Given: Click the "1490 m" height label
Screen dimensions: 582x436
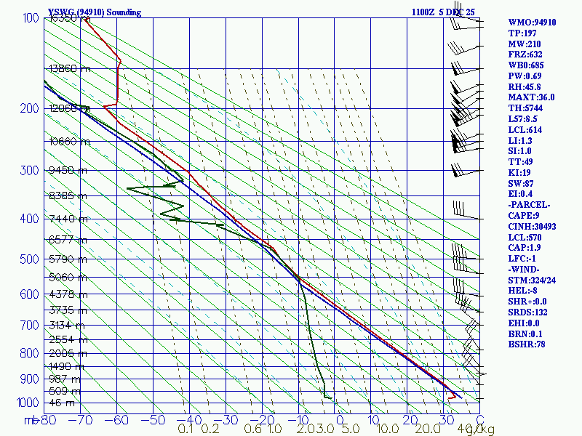Looking at the screenshot, I should [67, 367].
